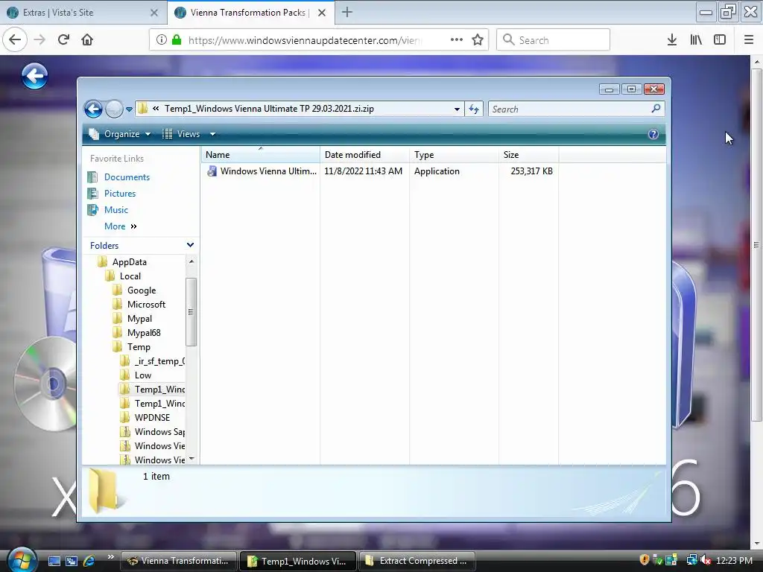Toggle the browser sidebar
The image size is (763, 572).
(x=719, y=39)
